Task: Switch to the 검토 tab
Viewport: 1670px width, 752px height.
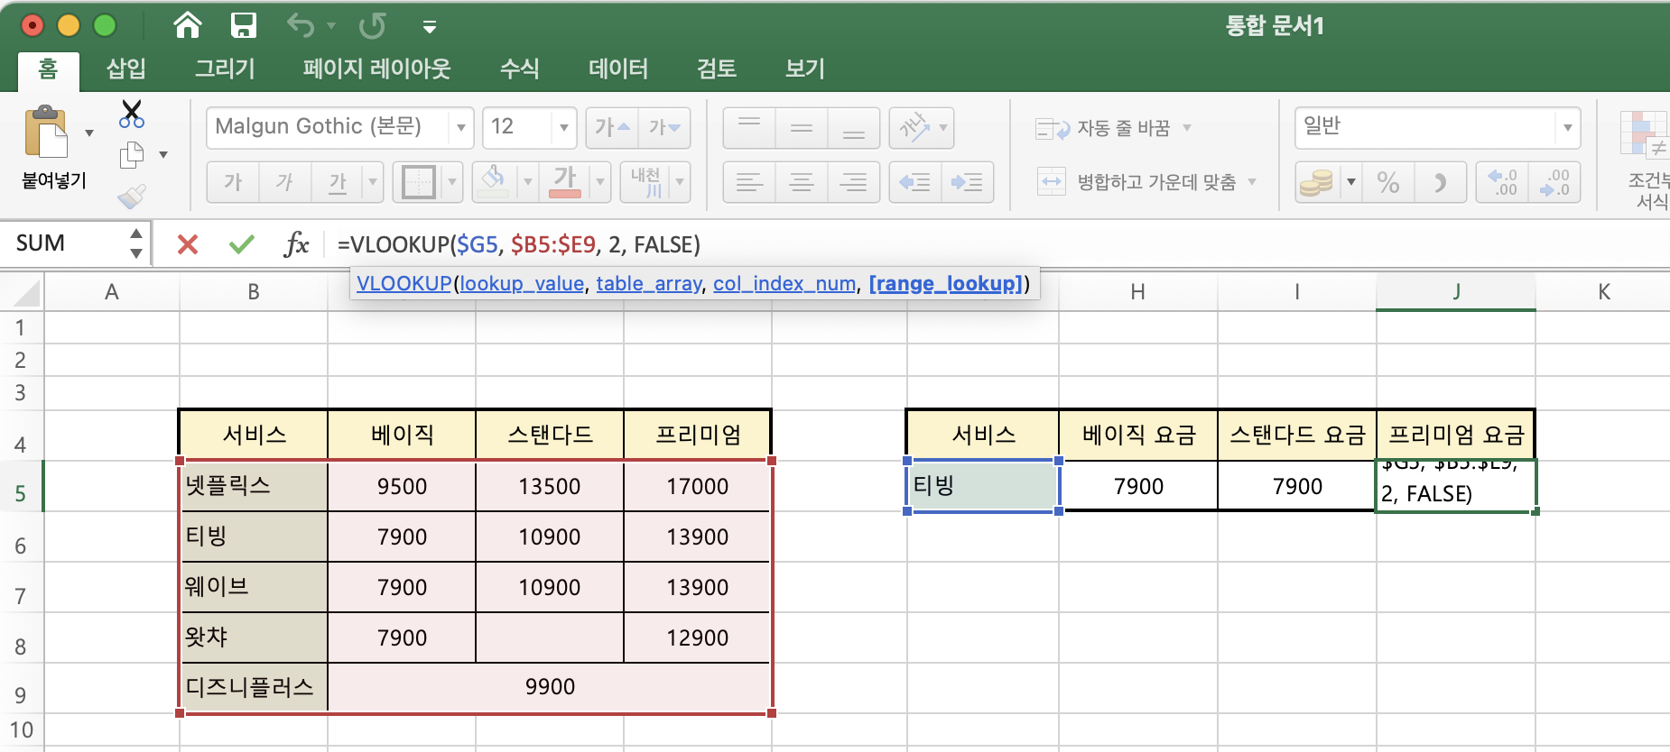Action: tap(717, 69)
